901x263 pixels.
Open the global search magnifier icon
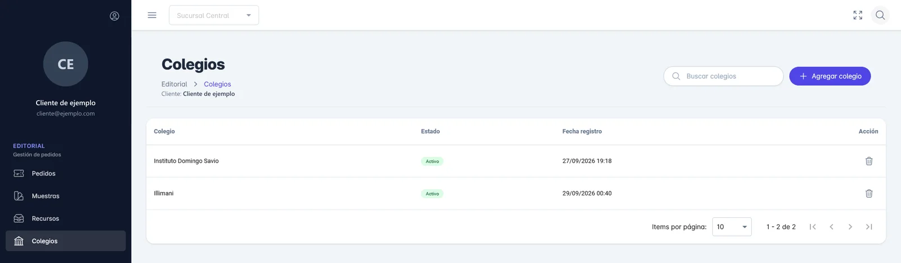pyautogui.click(x=880, y=15)
